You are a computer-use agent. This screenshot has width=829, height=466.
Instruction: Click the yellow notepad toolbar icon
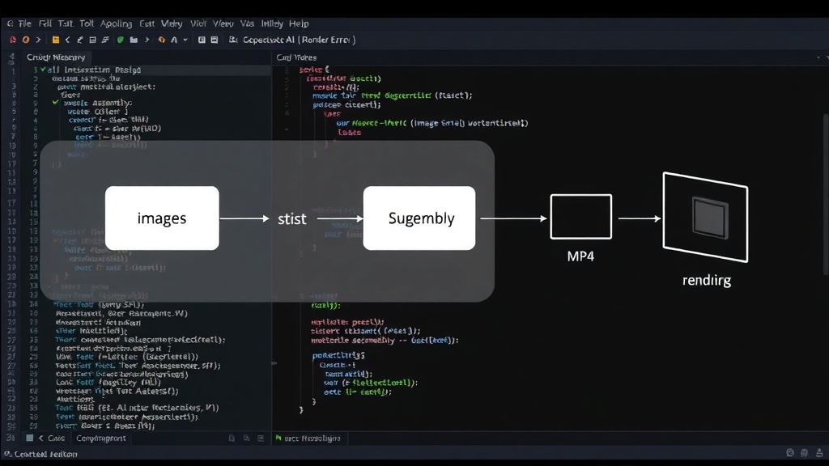click(x=56, y=40)
